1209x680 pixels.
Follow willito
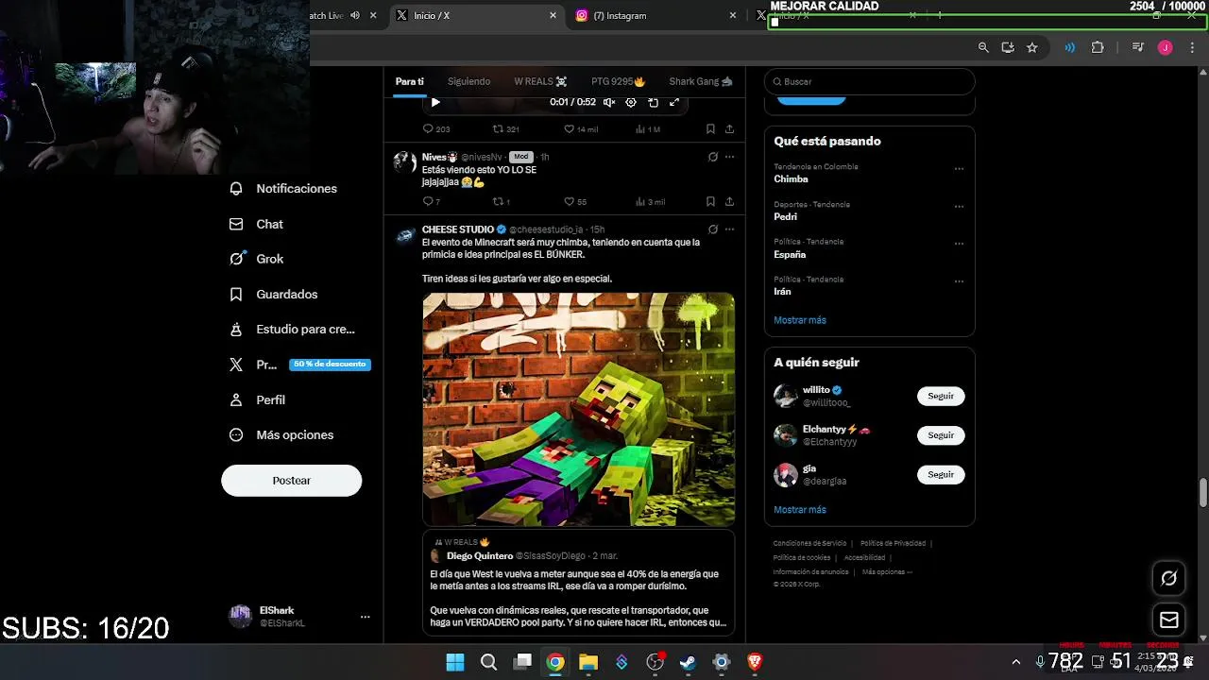941,396
